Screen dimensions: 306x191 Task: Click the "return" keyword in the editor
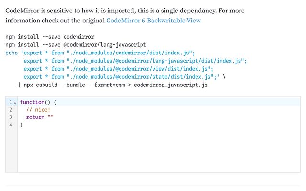35,117
